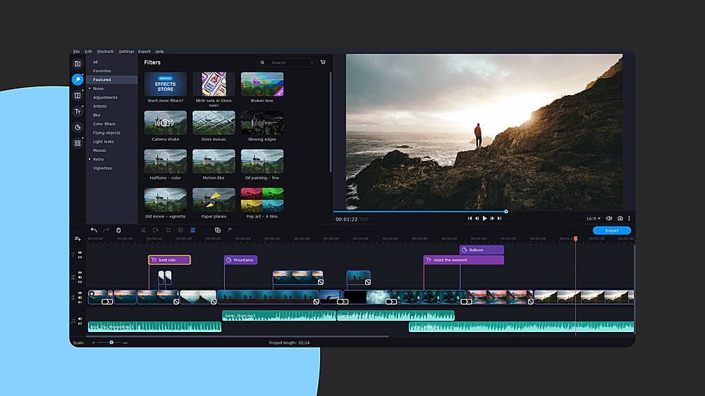Image resolution: width=705 pixels, height=396 pixels.
Task: Select the Color filters category
Action: (104, 124)
